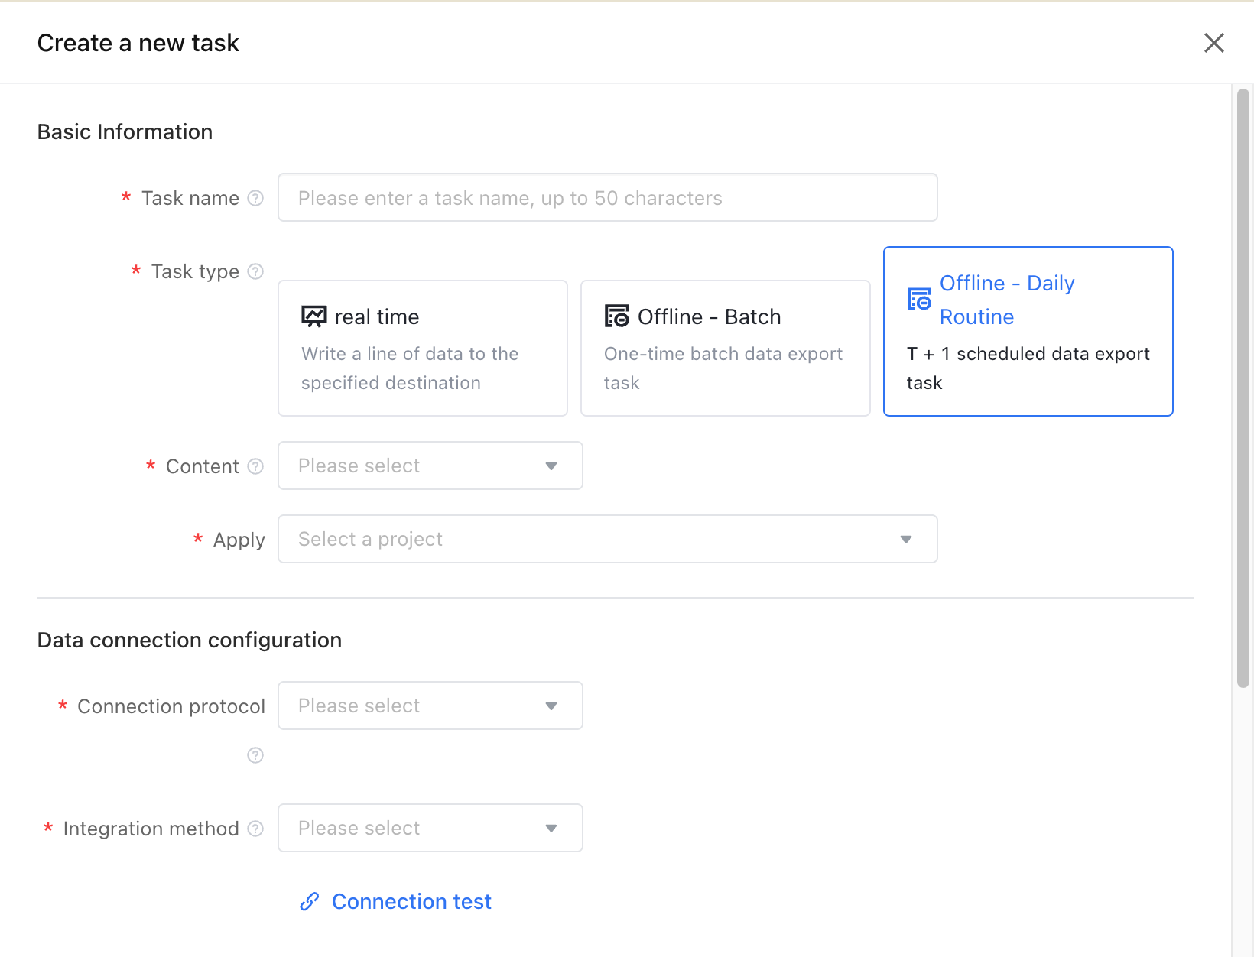Screen dimensions: 1254x957
Task: Select the real time task type card
Action: pos(423,349)
